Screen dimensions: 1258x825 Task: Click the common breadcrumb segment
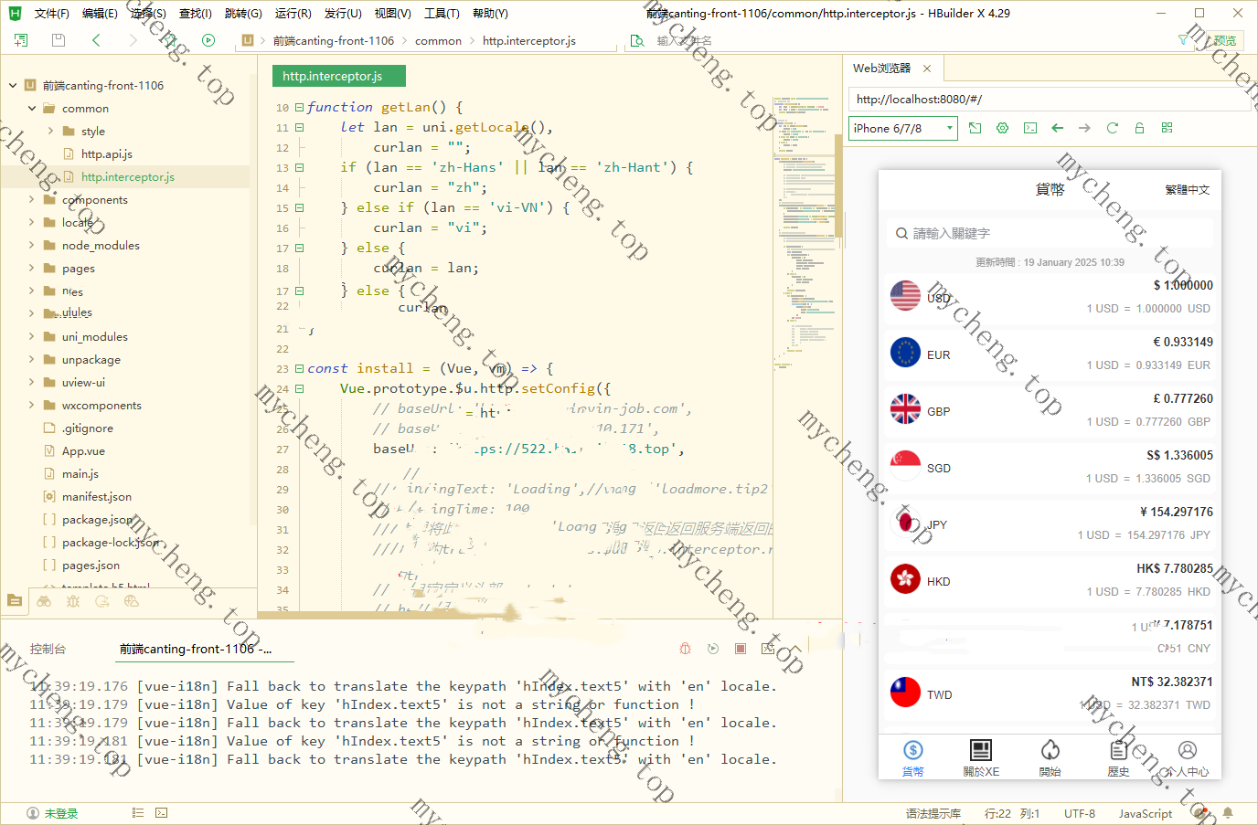click(438, 40)
